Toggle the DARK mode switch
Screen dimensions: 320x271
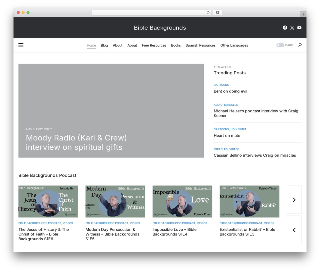click(280, 45)
